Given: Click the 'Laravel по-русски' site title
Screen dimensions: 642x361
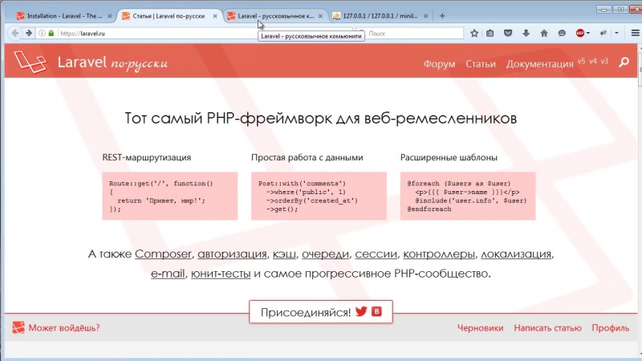Looking at the screenshot, I should coord(112,63).
